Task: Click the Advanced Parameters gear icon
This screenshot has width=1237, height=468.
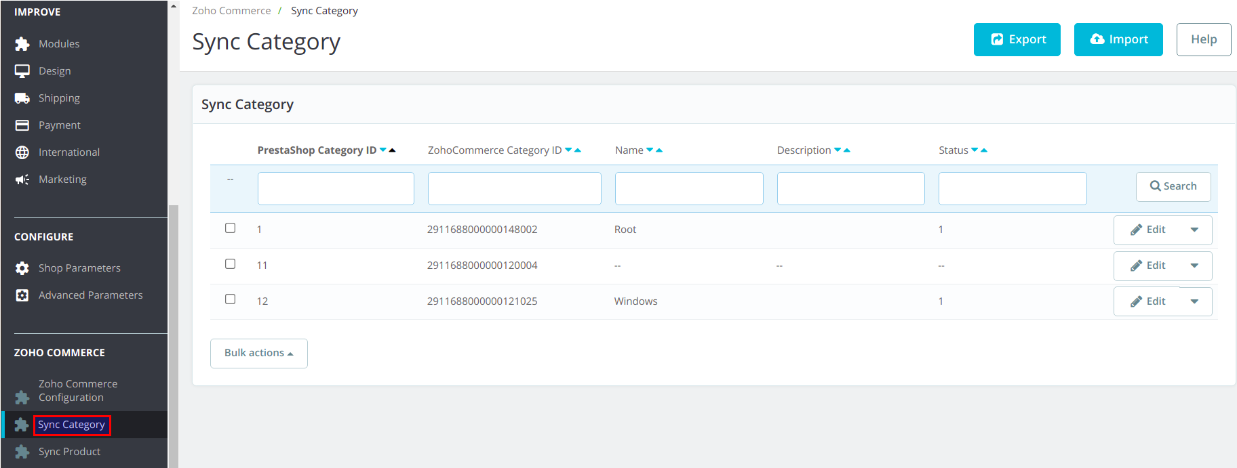Action: 22,295
